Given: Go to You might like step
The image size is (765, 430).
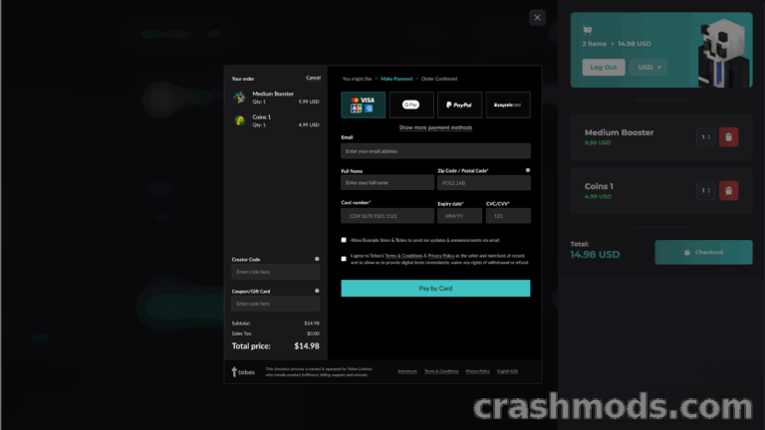Looking at the screenshot, I should (x=357, y=79).
